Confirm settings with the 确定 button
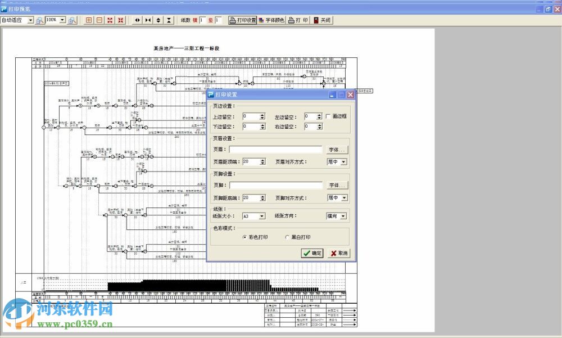This screenshot has width=562, height=338. 312,253
